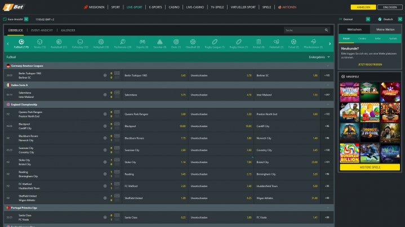
Task: Collapse the Portugal Primeira Liga section
Action: click(328, 208)
